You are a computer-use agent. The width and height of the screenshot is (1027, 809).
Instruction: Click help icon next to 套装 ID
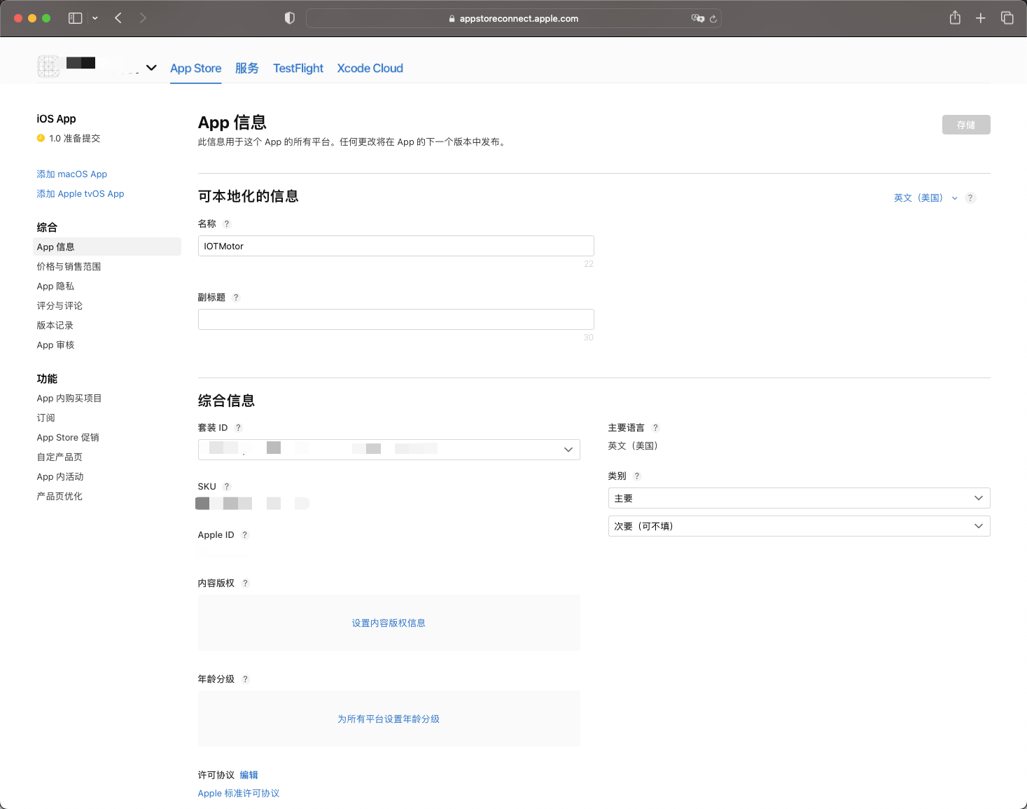239,428
